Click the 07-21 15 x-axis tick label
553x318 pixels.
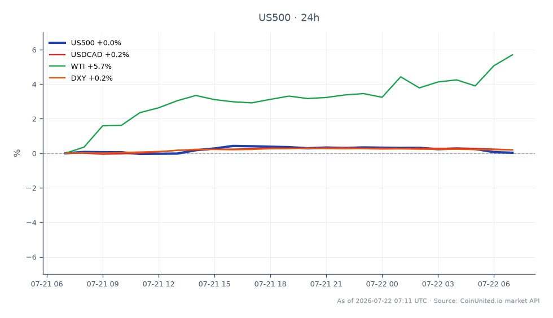(x=214, y=284)
